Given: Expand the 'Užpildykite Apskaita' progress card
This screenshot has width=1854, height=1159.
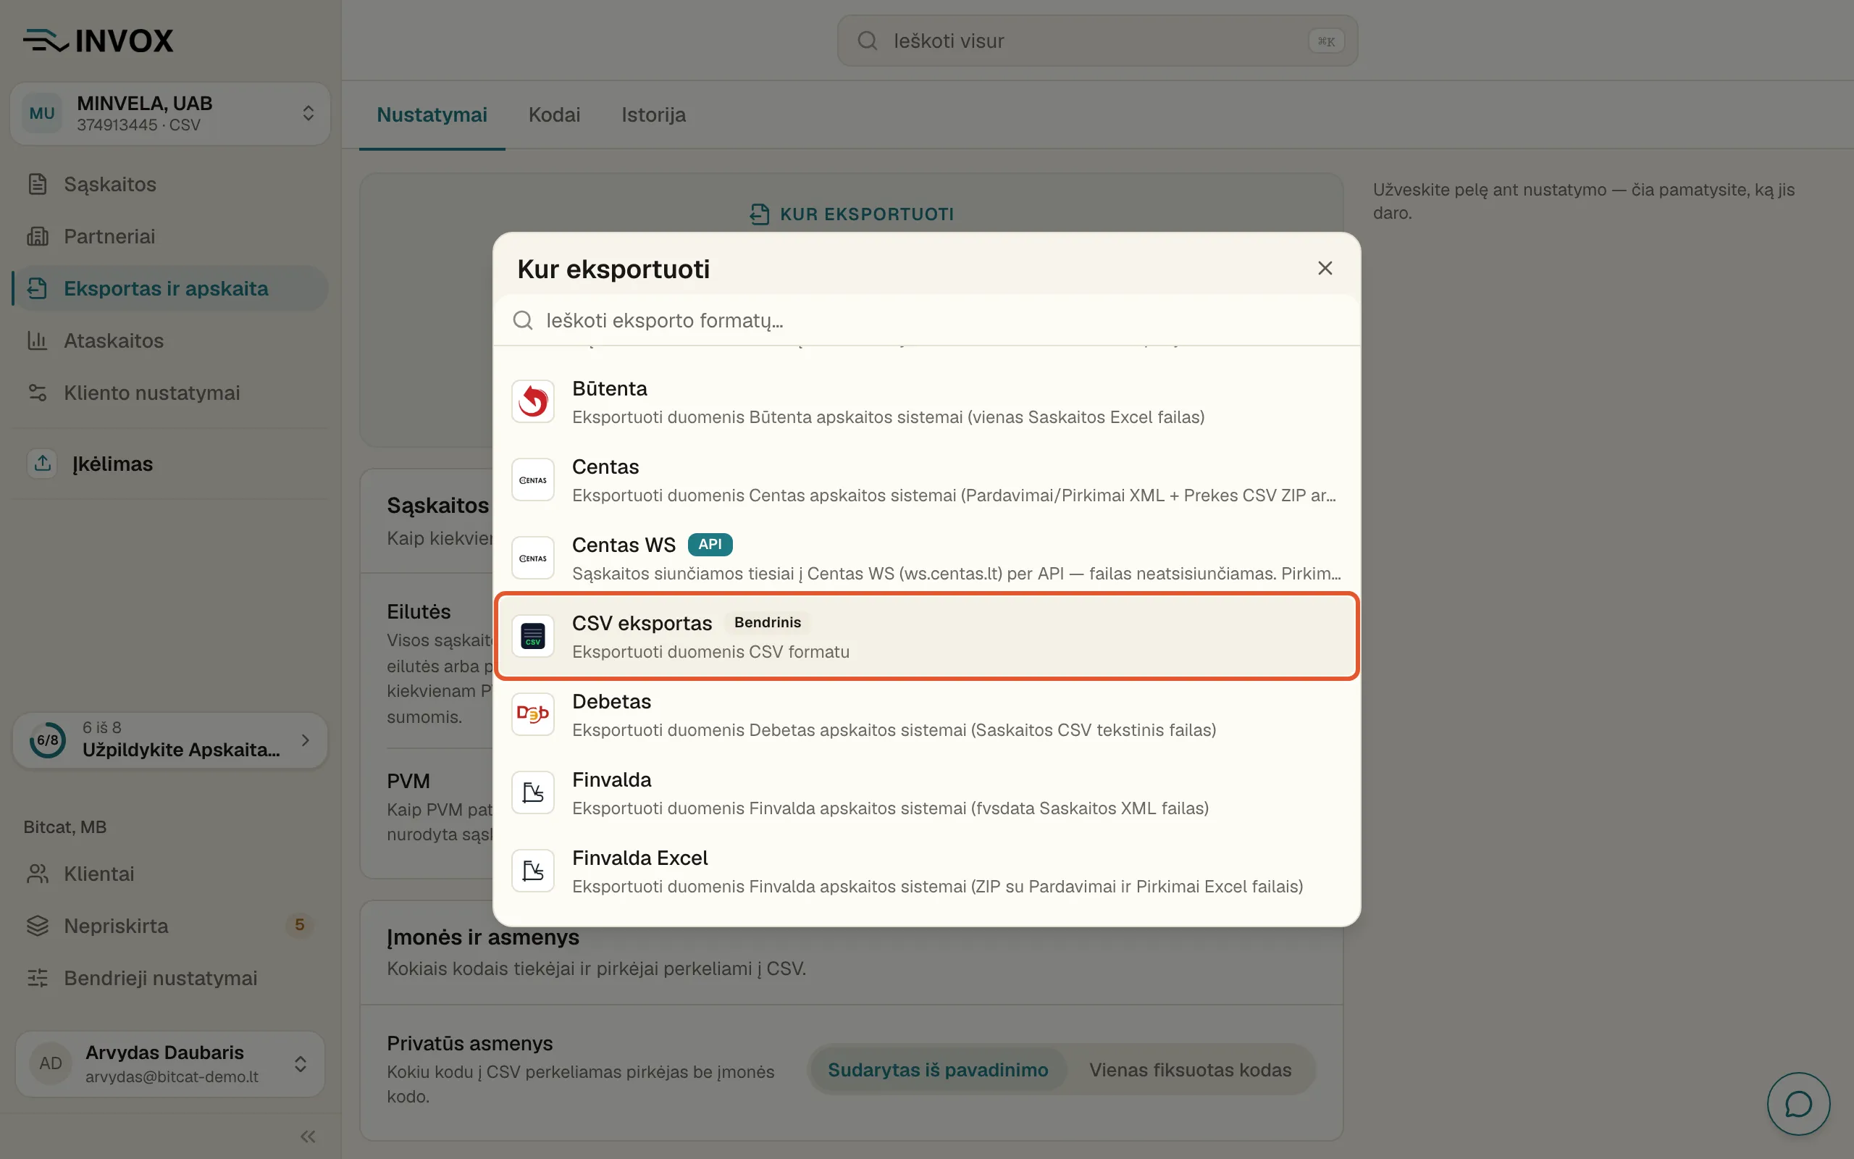Looking at the screenshot, I should [x=170, y=740].
